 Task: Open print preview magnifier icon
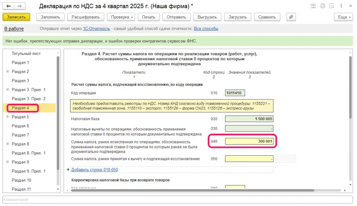tap(332, 6)
